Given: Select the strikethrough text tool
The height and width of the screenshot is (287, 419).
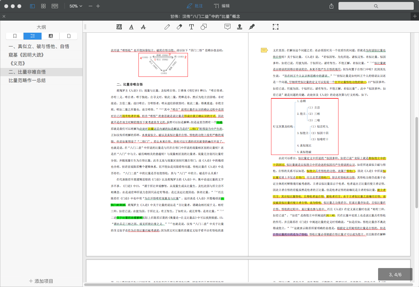Looking at the screenshot, I should click(x=143, y=27).
